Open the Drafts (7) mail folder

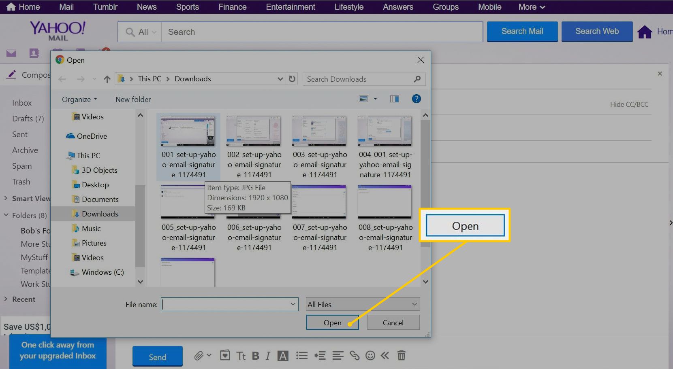[28, 119]
